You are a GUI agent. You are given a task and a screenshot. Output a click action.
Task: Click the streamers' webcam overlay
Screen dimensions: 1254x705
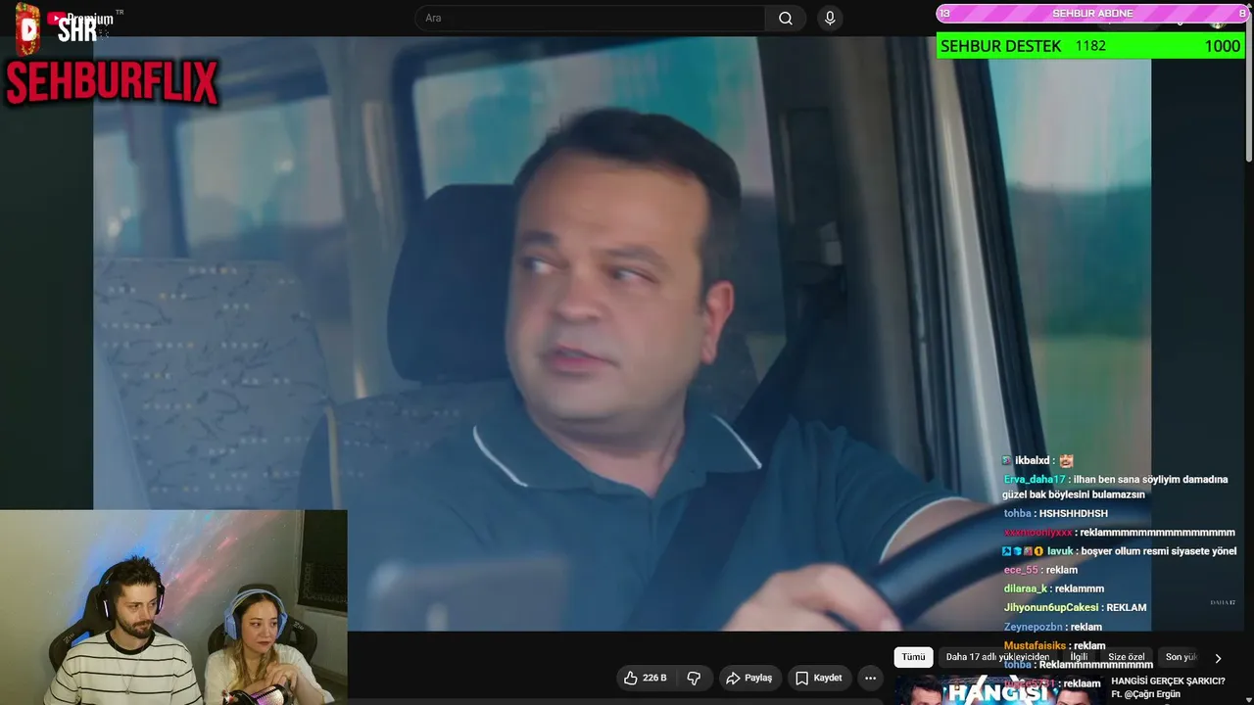pyautogui.click(x=173, y=607)
